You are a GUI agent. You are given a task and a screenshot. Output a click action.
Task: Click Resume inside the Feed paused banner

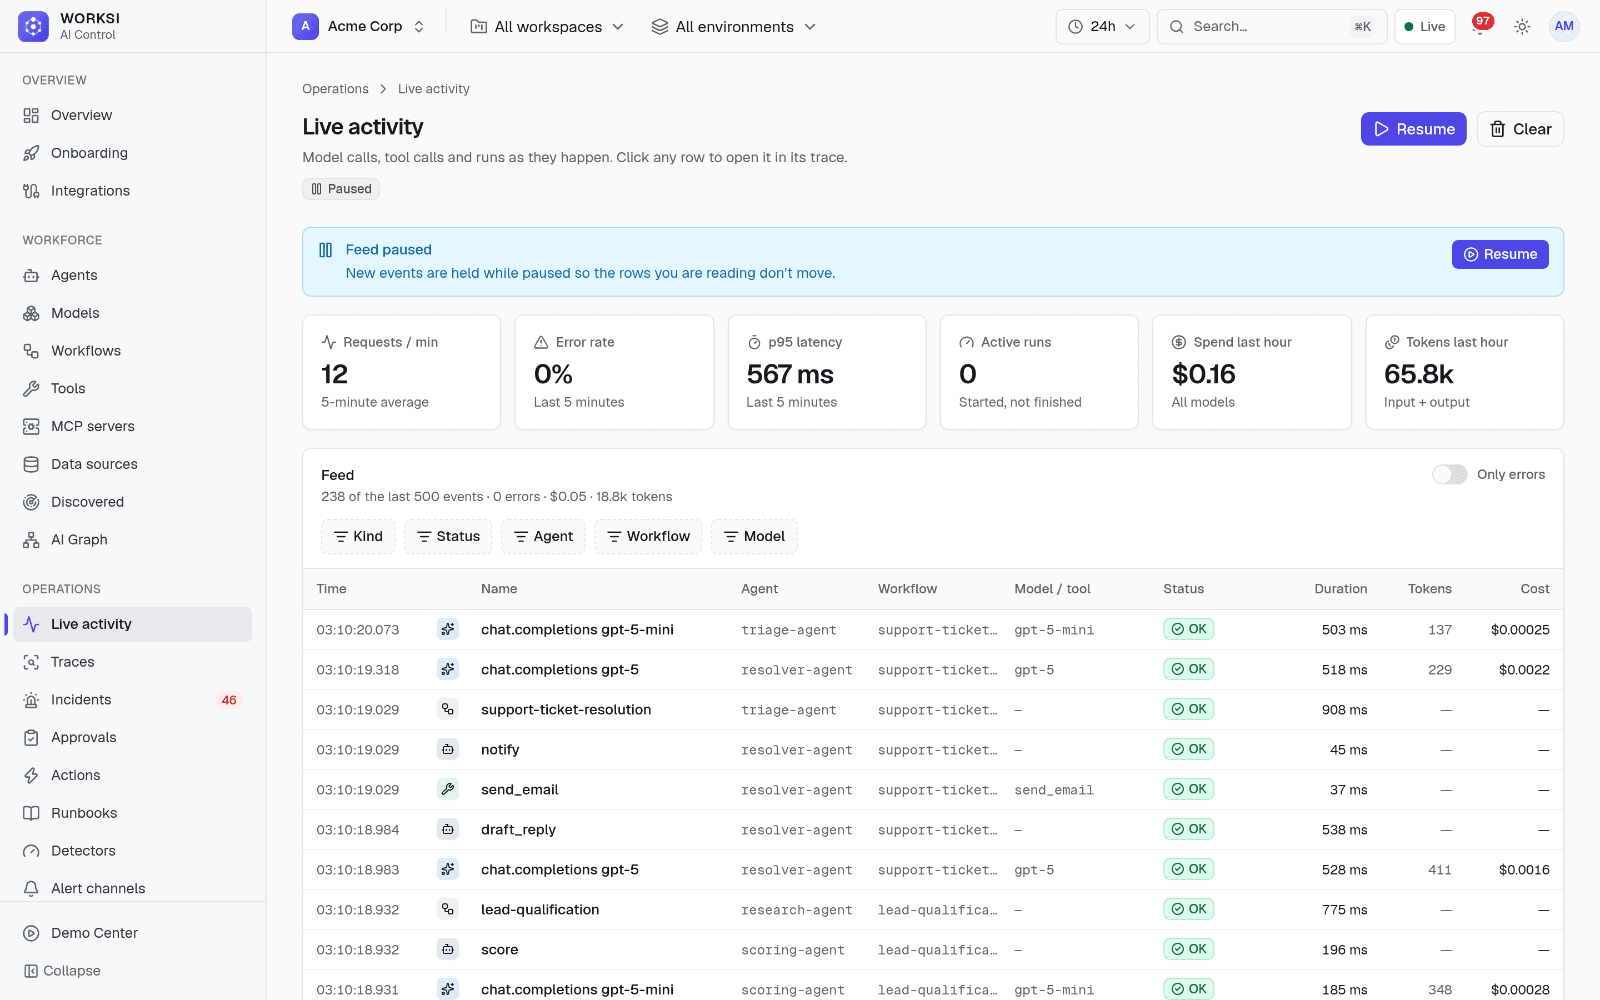click(1499, 254)
